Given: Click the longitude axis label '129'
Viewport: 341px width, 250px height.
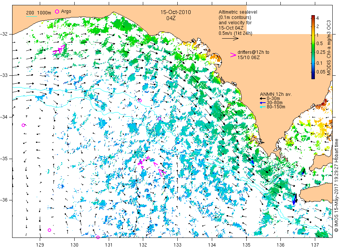Looking at the screenshot, I should (x=40, y=245).
